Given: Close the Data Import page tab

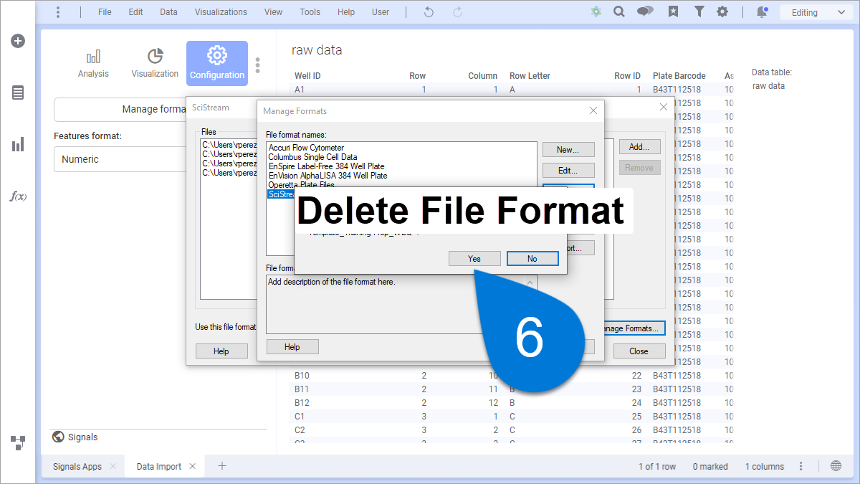Looking at the screenshot, I should [193, 466].
